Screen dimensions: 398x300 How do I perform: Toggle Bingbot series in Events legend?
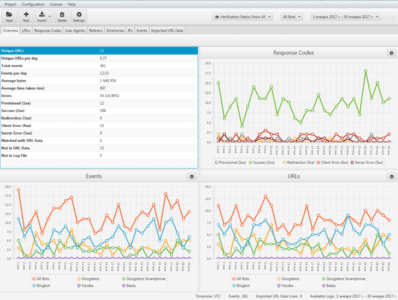point(41,286)
